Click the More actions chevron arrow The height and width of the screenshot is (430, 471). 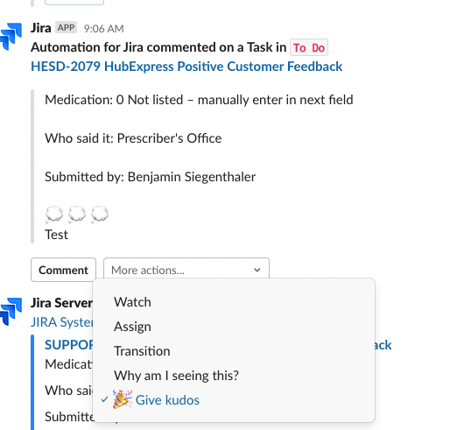point(257,270)
